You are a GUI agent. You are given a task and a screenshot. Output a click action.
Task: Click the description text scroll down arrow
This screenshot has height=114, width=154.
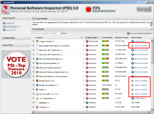click(151, 25)
